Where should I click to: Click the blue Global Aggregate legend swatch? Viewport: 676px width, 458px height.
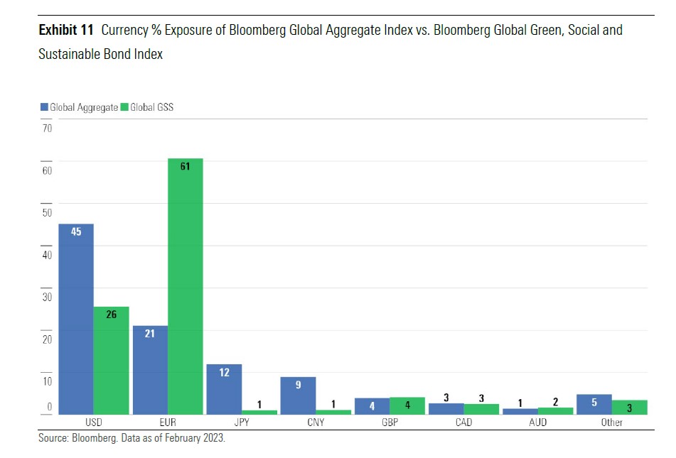(43, 107)
